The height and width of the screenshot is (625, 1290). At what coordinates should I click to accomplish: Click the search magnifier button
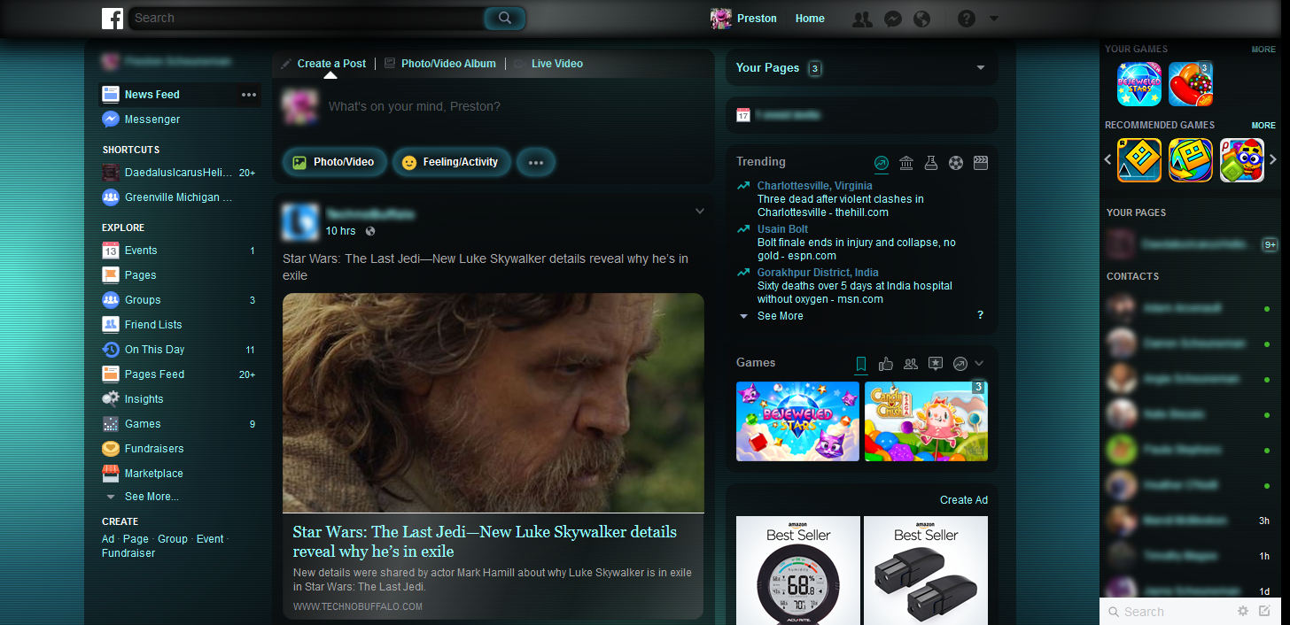pos(505,18)
